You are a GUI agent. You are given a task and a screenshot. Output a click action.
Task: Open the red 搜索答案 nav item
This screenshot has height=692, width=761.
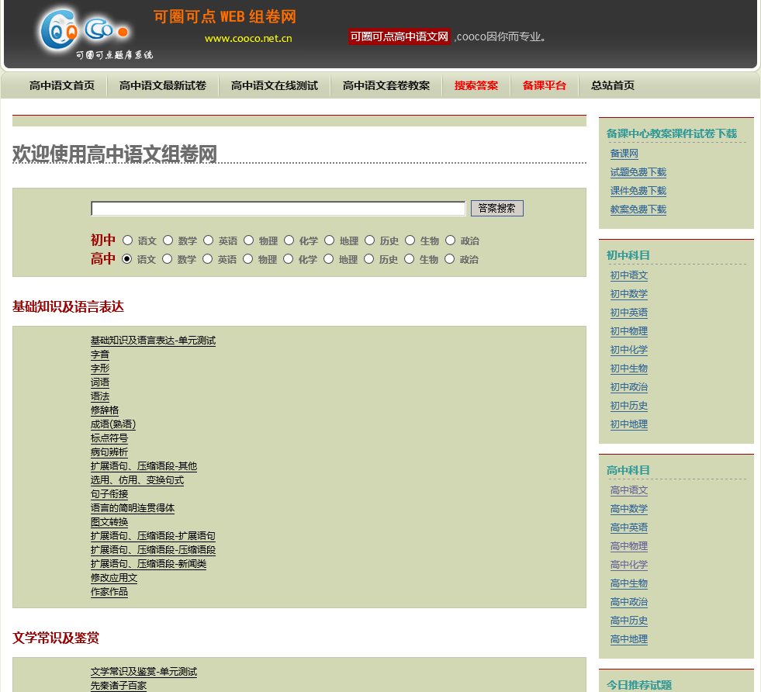pyautogui.click(x=476, y=86)
